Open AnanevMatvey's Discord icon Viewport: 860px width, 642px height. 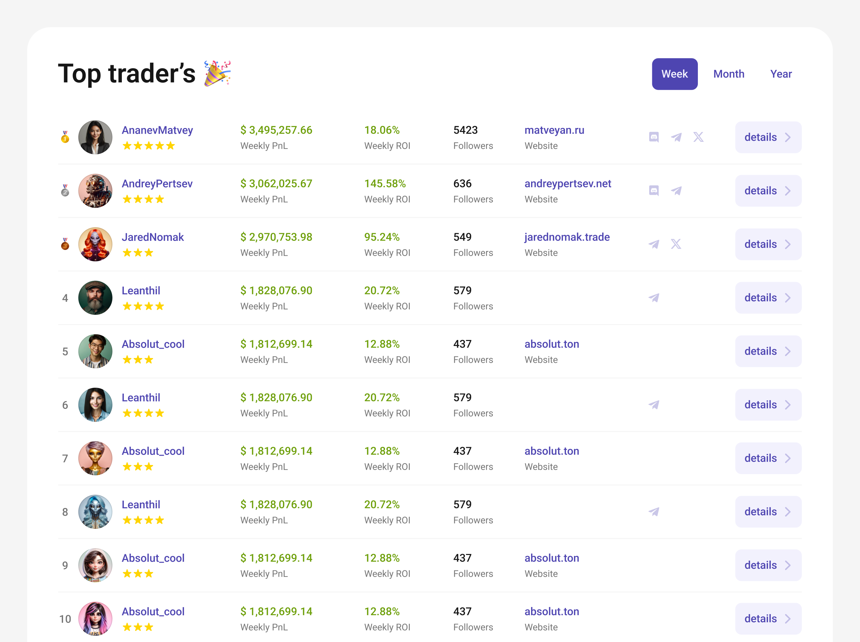click(x=654, y=137)
